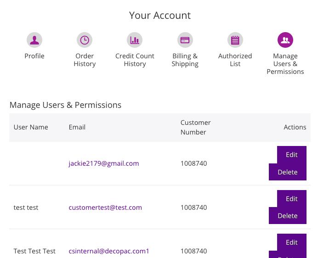Open the Order History tab label
Screen dimensions: 318x258
coord(85,60)
